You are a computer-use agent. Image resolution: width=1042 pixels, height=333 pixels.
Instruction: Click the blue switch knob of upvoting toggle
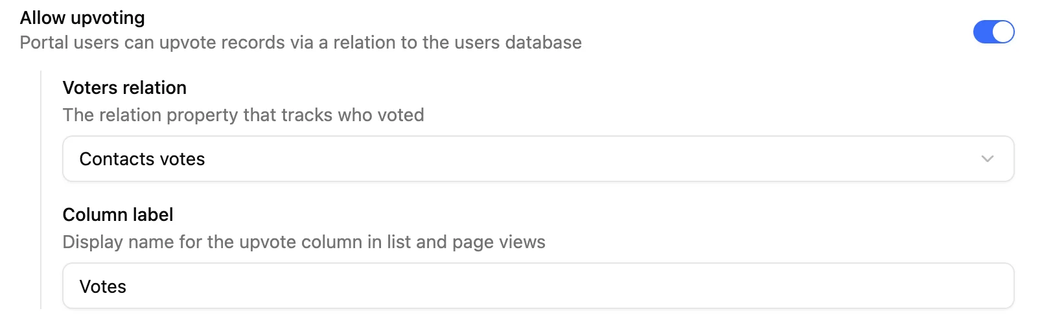pos(1002,32)
